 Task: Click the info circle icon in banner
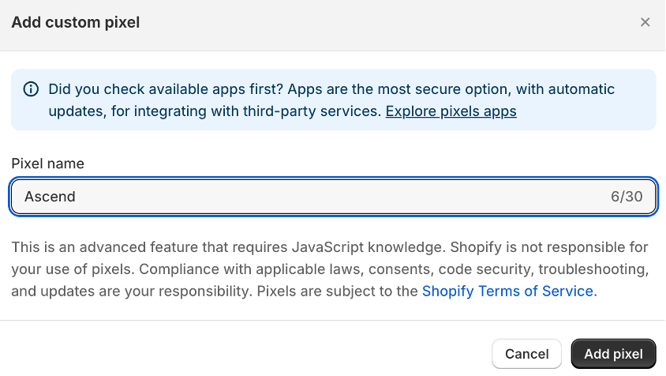[31, 89]
